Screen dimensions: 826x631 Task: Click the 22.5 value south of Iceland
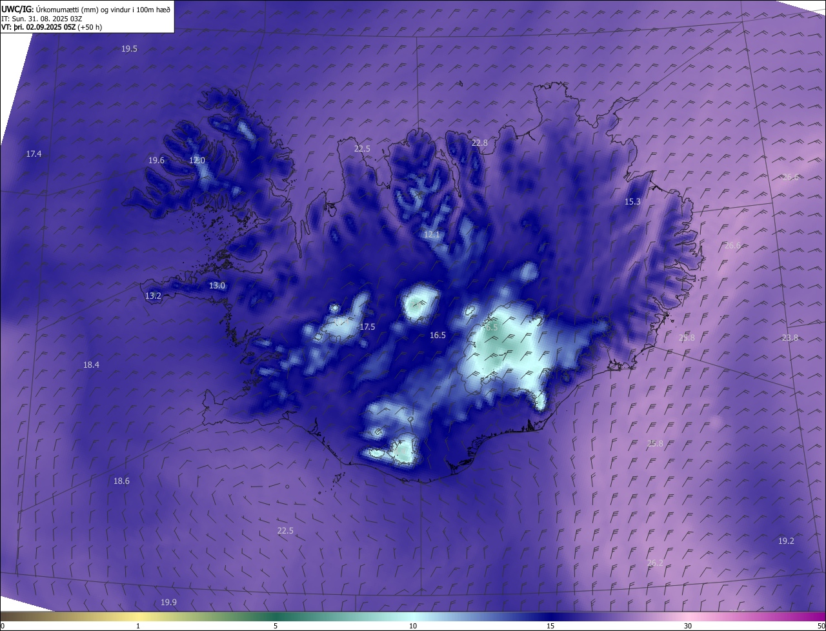pos(285,531)
